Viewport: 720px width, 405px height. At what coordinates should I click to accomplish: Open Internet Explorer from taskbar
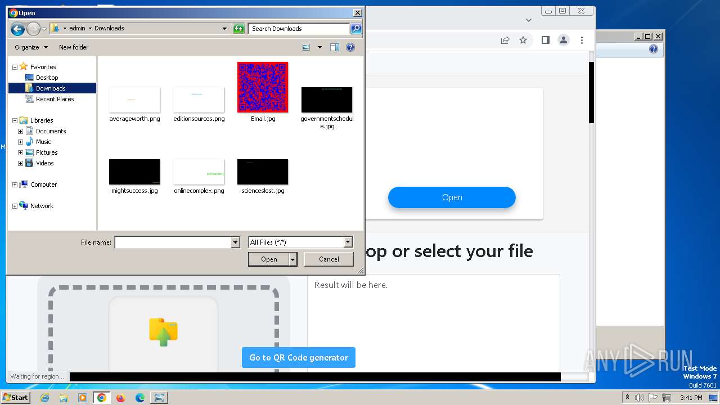pyautogui.click(x=44, y=398)
